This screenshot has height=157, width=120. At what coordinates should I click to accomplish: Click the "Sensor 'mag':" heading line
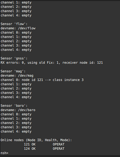point(13,71)
